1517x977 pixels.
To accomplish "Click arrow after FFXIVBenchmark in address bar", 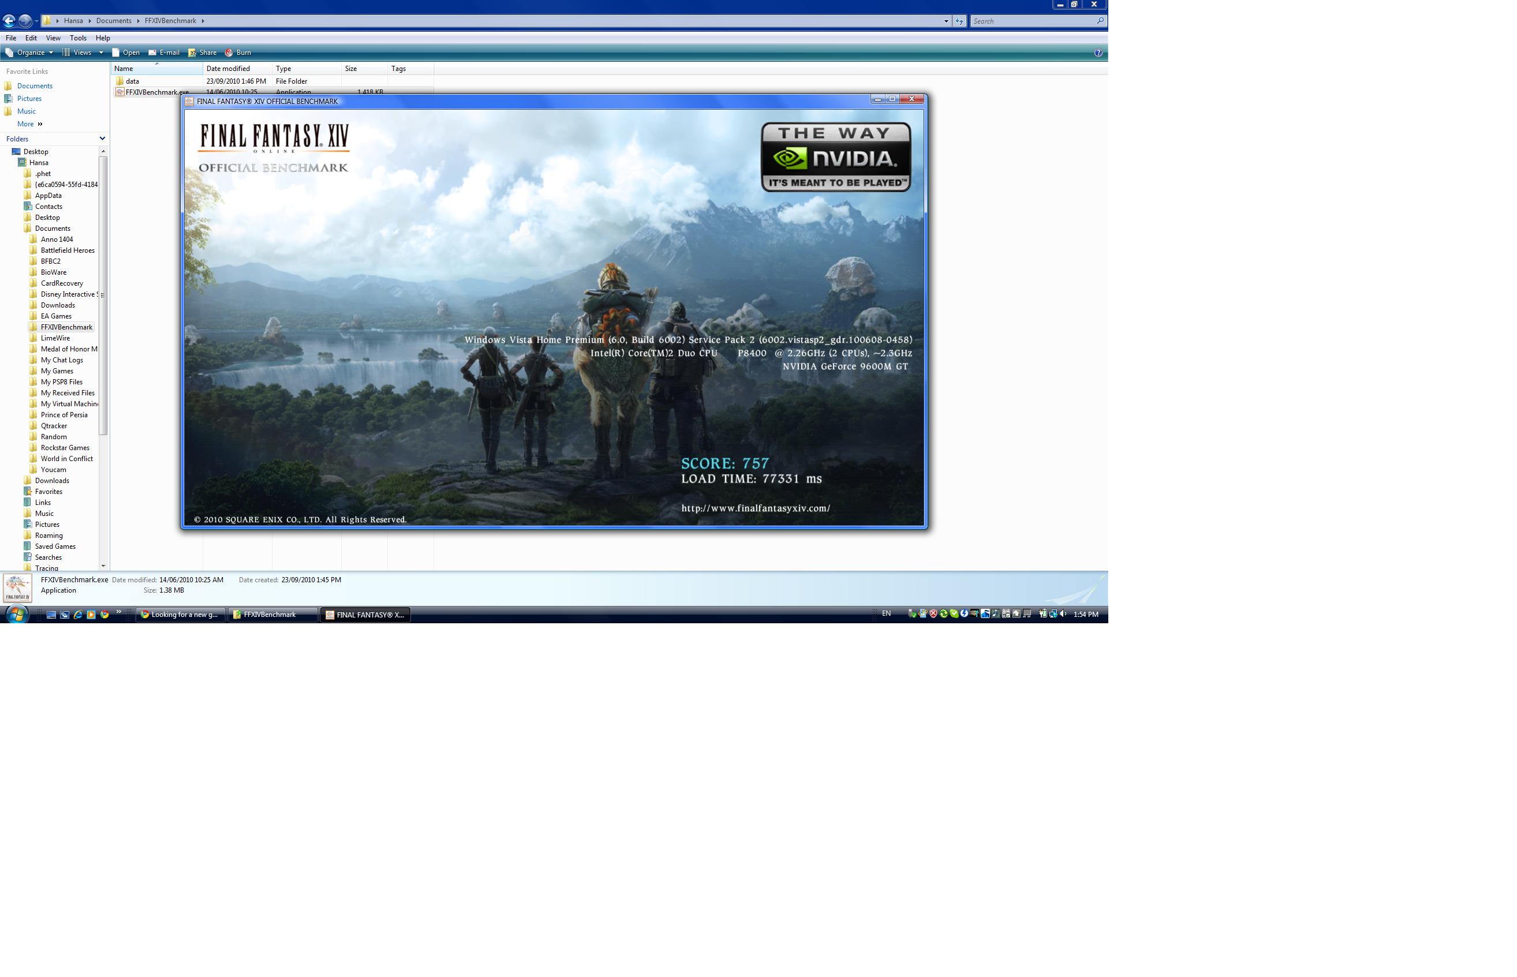I will 203,21.
